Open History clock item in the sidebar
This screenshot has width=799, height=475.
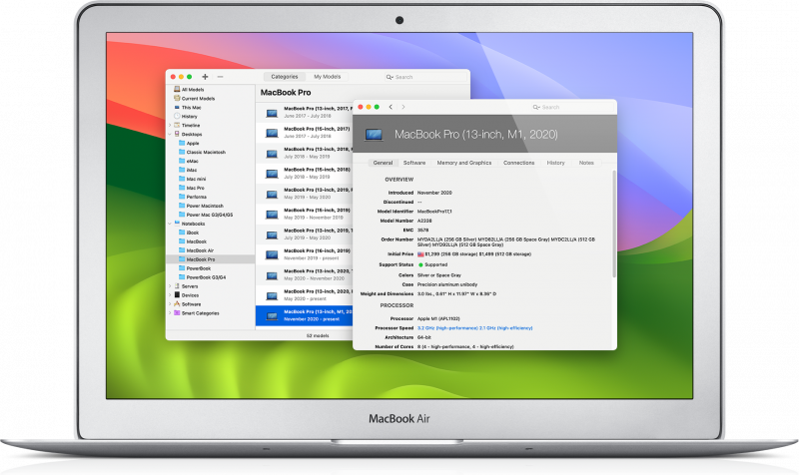[x=189, y=116]
